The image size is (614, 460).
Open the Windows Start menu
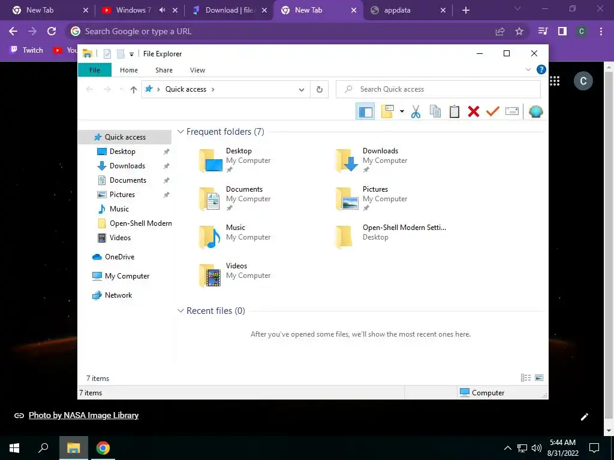click(x=14, y=448)
